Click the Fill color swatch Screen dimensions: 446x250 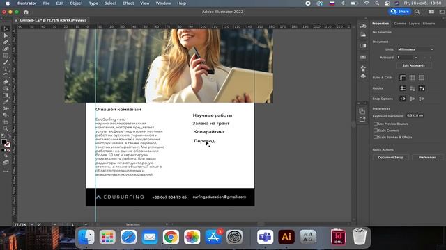[x=4, y=142]
